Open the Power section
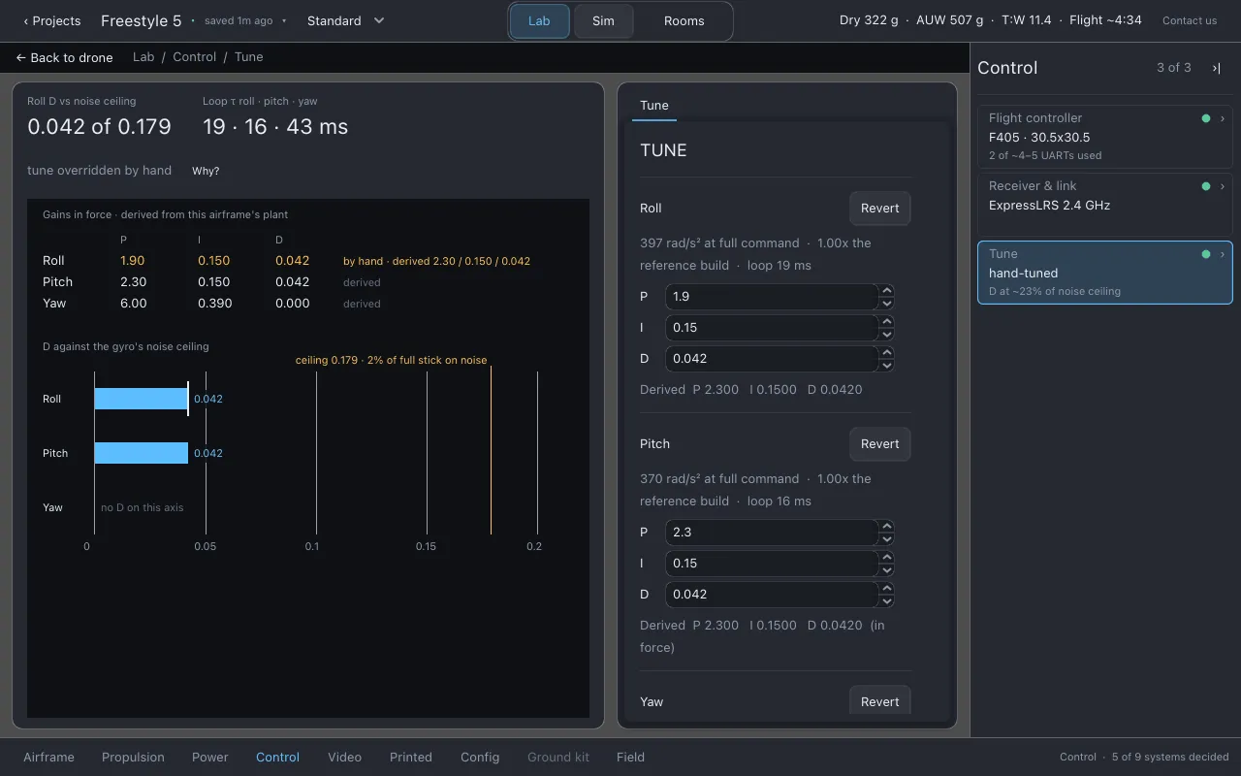Image resolution: width=1241 pixels, height=776 pixels. coord(210,758)
